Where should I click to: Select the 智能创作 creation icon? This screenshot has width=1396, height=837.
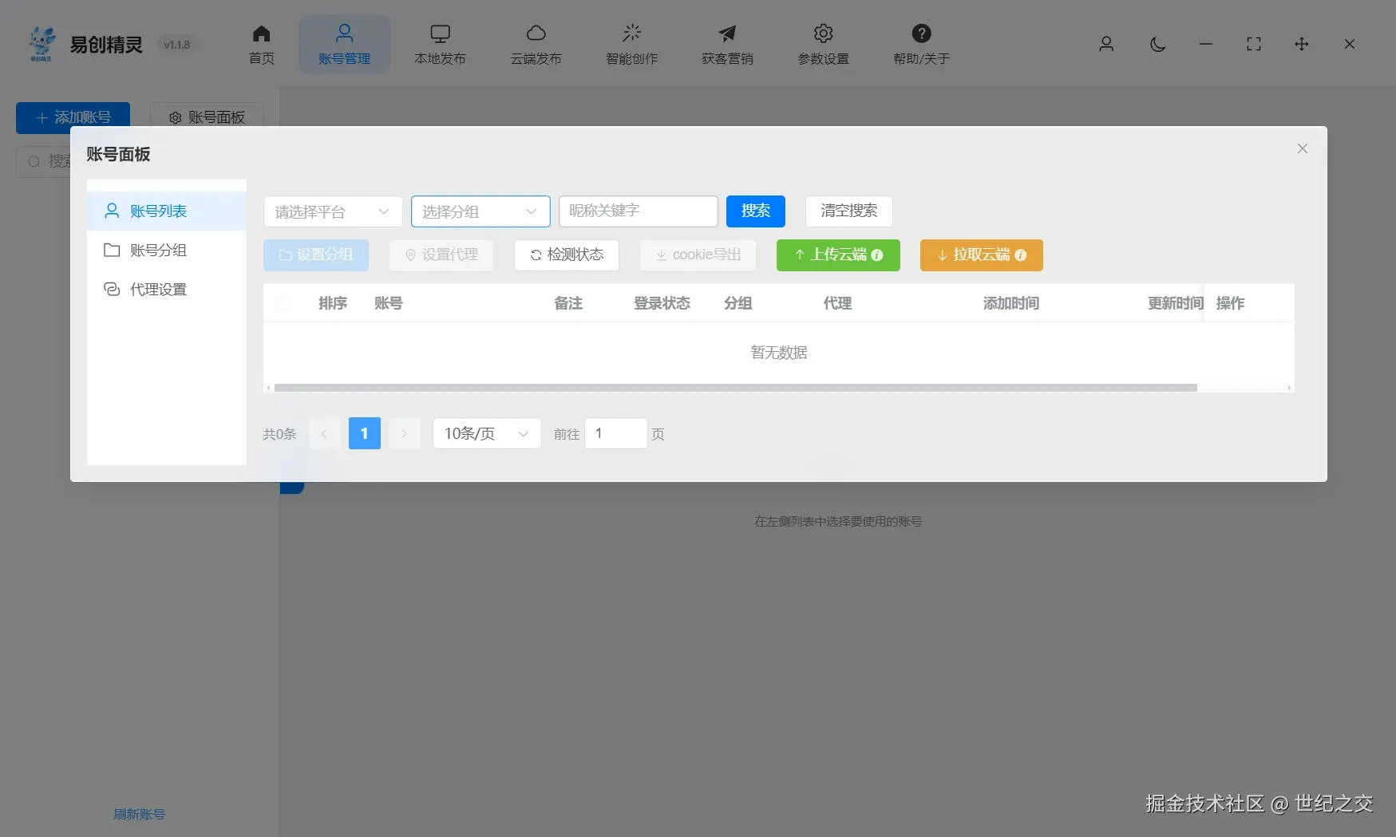(631, 44)
